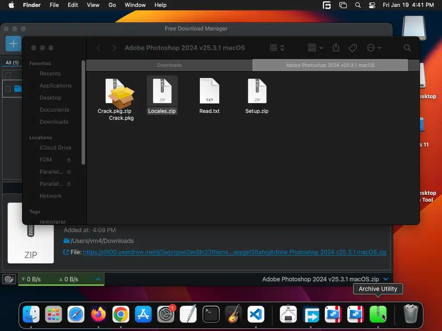Click the Finder sidebar scrollbar
Screen dimensions: 442x331
[x=83, y=112]
